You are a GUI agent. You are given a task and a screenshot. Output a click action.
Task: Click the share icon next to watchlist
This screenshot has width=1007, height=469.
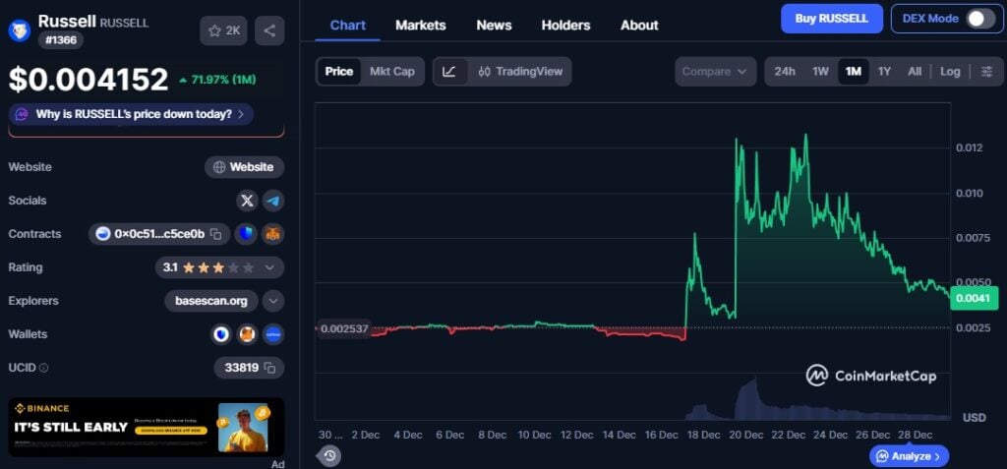tap(269, 30)
